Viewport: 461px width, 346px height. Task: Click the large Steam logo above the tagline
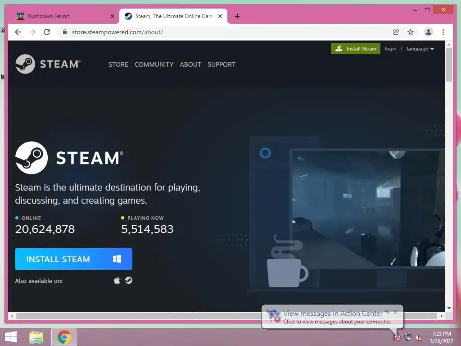(x=69, y=158)
